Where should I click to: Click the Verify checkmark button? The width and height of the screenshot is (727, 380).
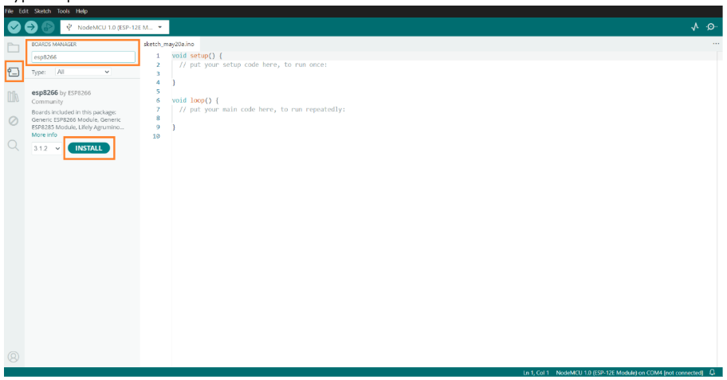14,27
